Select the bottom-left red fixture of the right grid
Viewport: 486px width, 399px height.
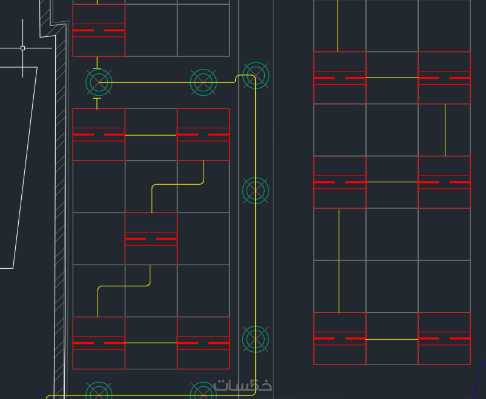click(340, 338)
